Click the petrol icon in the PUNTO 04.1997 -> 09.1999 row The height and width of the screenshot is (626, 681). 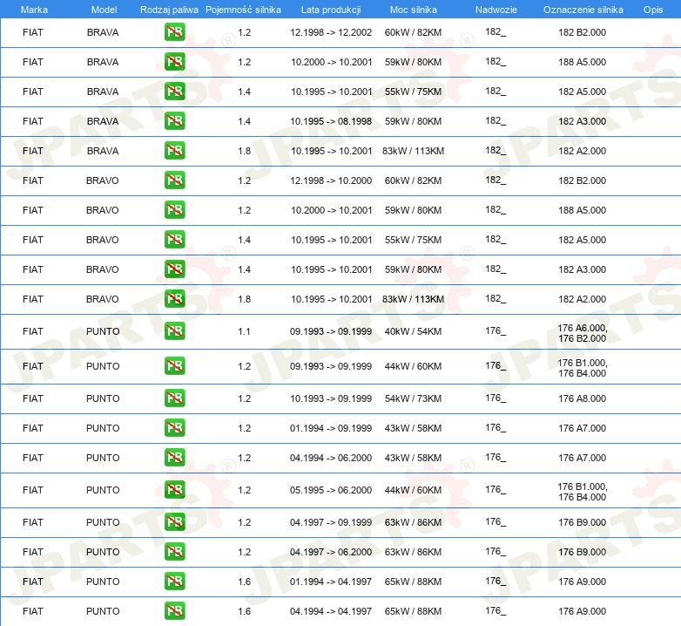click(174, 522)
